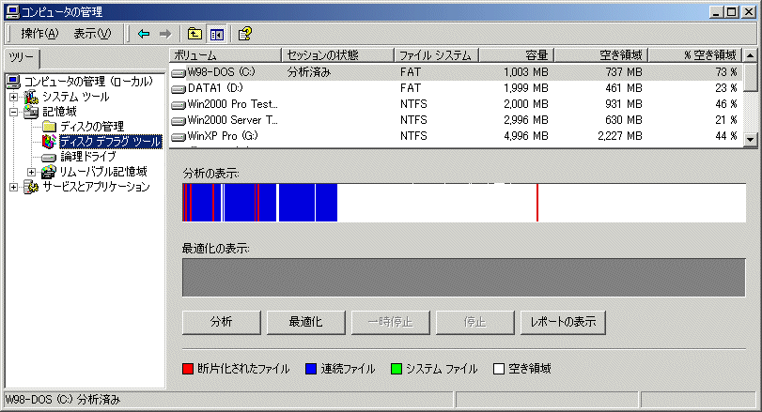
Task: Click the コンピュータの管理 (ローカル) root computer icon
Action: pos(13,81)
